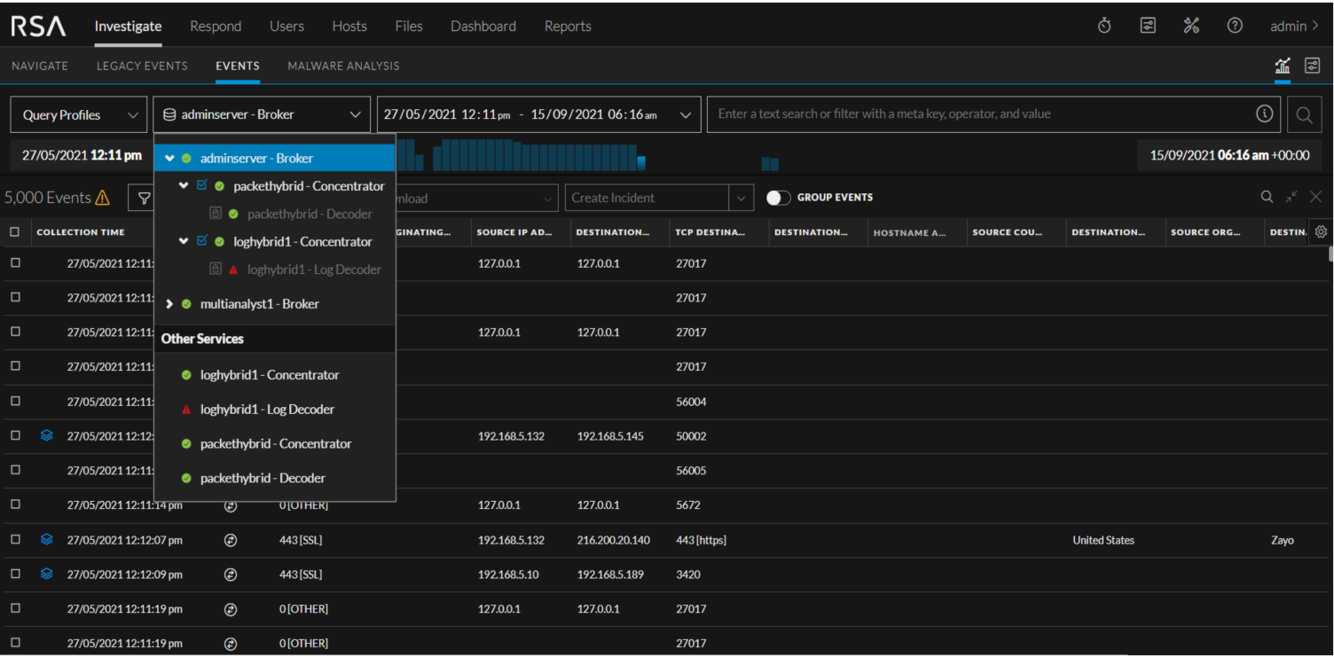1334x657 pixels.
Task: Open the time range dropdown
Action: pyautogui.click(x=538, y=114)
